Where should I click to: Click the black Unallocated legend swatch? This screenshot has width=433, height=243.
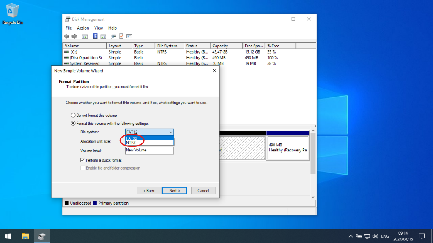[x=66, y=203]
